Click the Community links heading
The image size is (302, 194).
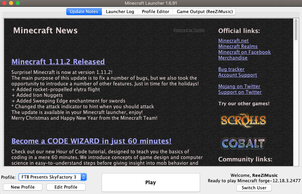pos(245,159)
